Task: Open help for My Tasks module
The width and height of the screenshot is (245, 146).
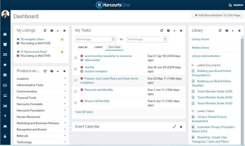Action: point(168,30)
